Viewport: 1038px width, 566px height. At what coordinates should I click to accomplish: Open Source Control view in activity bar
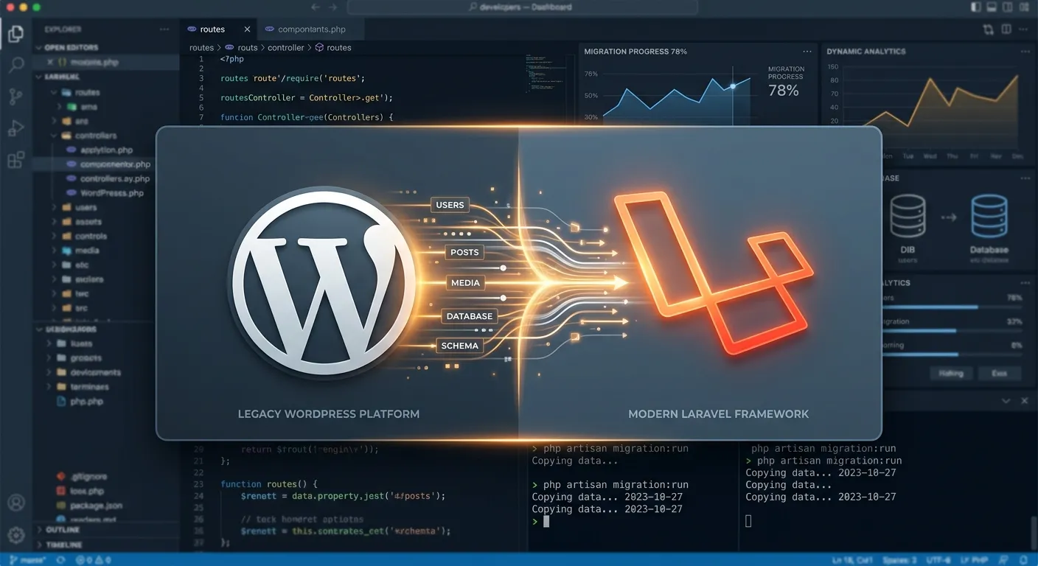click(15, 96)
